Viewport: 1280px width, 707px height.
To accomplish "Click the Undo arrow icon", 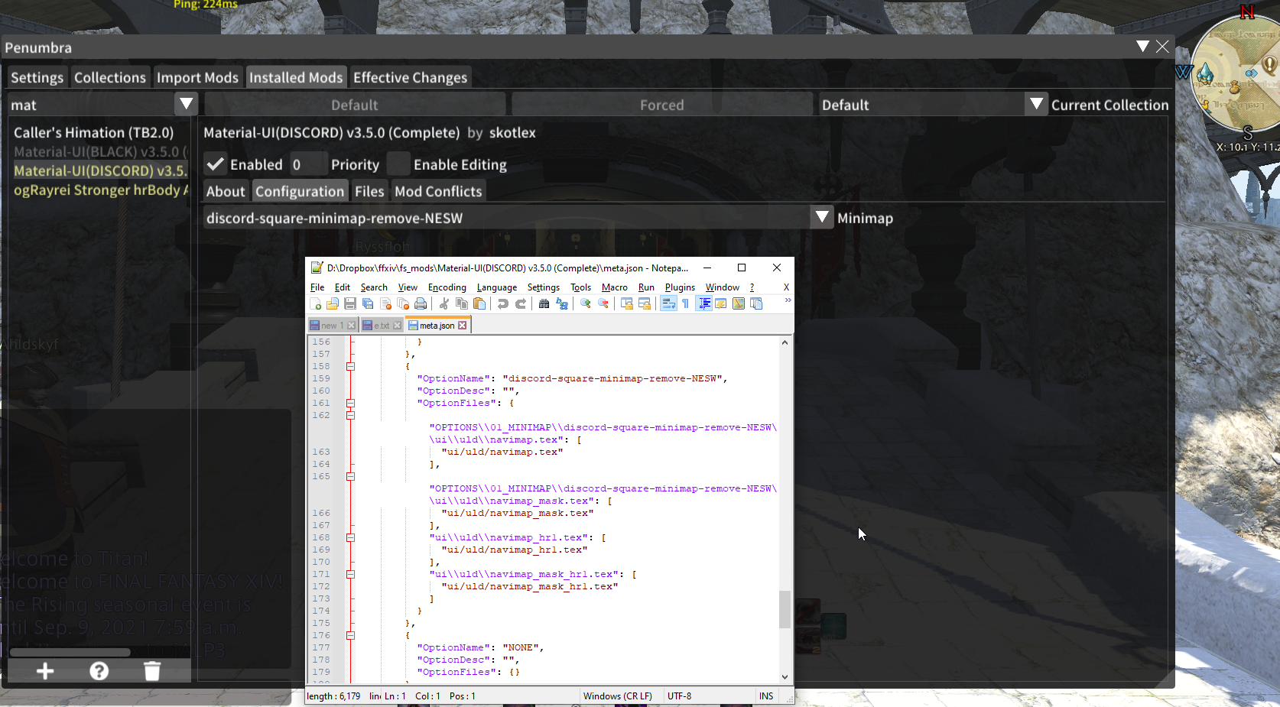I will click(x=504, y=303).
